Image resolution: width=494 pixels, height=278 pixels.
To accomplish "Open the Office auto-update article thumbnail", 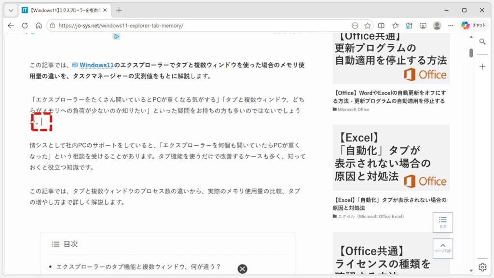I will (391, 58).
